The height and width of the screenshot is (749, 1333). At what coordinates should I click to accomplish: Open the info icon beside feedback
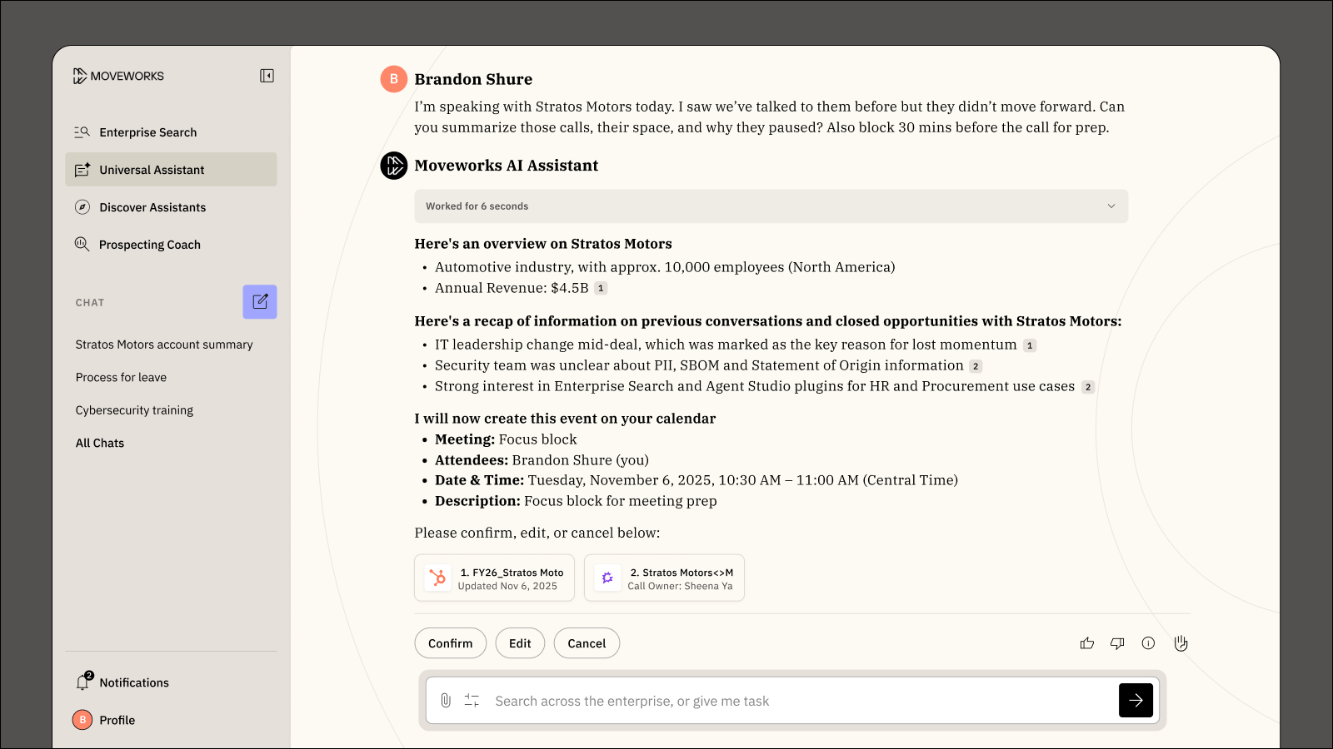(1148, 643)
